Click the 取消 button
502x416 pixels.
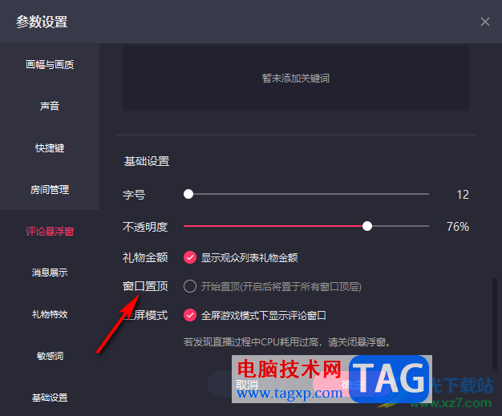tap(247, 385)
